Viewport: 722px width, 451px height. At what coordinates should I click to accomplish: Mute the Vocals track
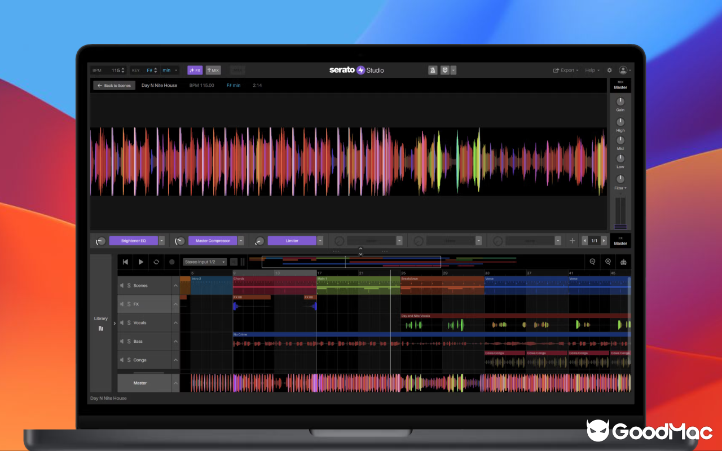pyautogui.click(x=121, y=322)
